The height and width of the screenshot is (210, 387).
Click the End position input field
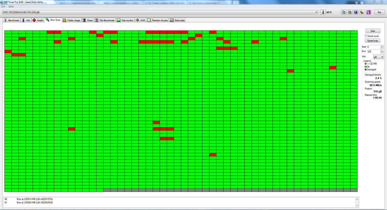(373, 52)
